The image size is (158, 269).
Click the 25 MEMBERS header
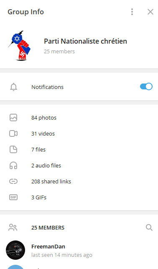pos(48,227)
